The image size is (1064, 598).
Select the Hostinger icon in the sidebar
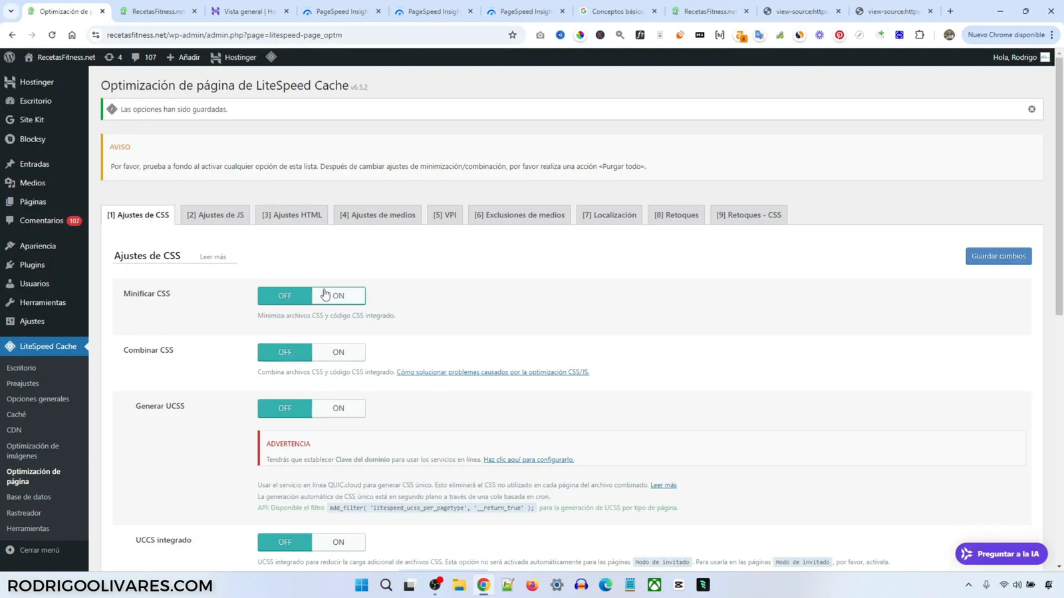11,81
